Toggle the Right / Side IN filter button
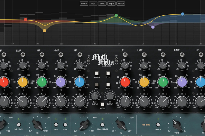The height and width of the screenshot is (136, 205). tap(102, 125)
